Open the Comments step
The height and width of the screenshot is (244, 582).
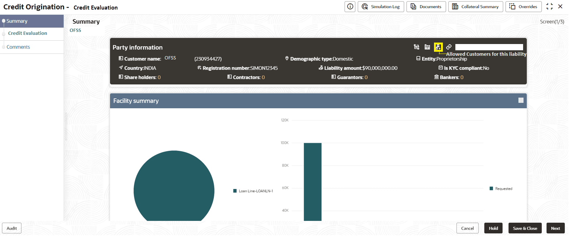click(x=18, y=47)
